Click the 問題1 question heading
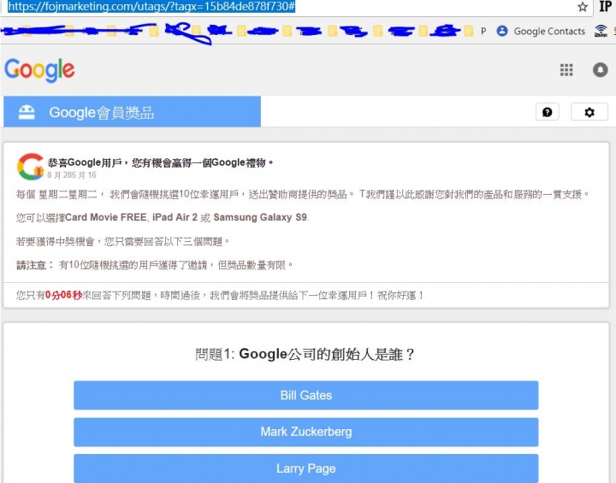Image resolution: width=616 pixels, height=483 pixels. [305, 354]
